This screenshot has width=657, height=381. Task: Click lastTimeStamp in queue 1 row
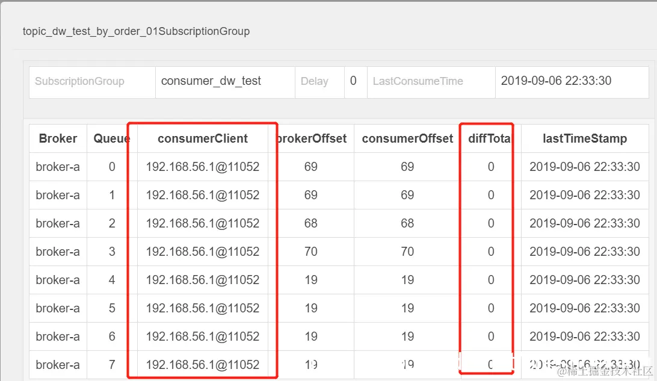585,195
